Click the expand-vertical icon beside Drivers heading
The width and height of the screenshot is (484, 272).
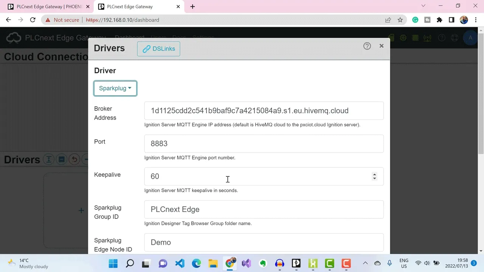point(48,159)
